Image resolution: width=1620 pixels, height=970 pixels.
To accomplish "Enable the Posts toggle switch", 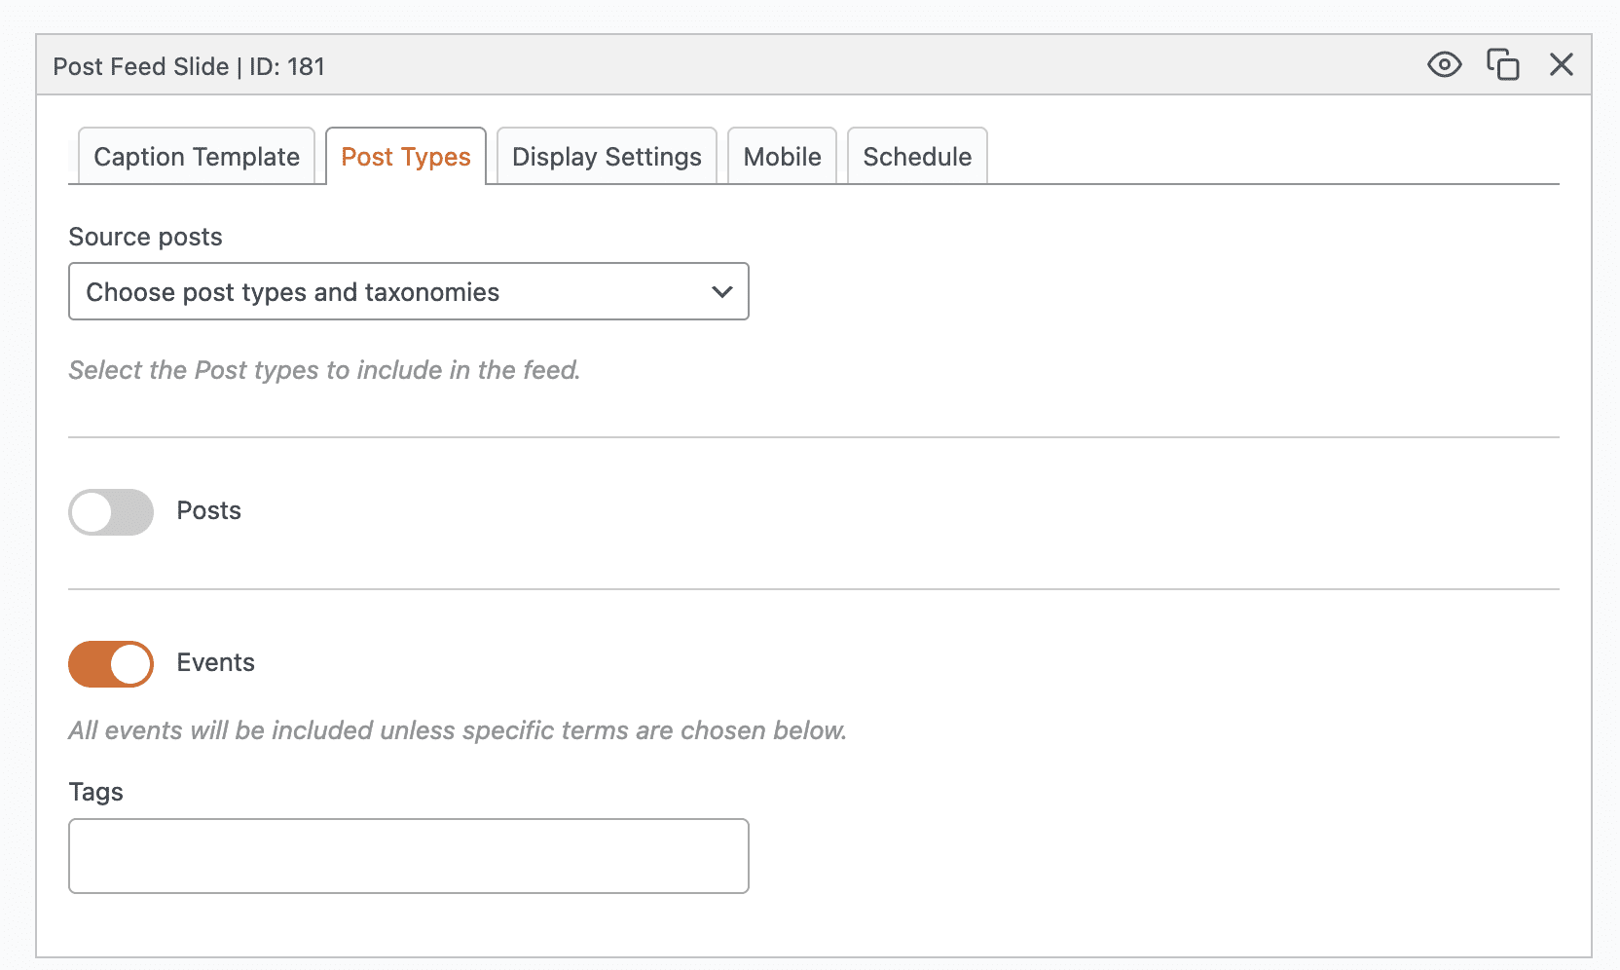I will 111,512.
